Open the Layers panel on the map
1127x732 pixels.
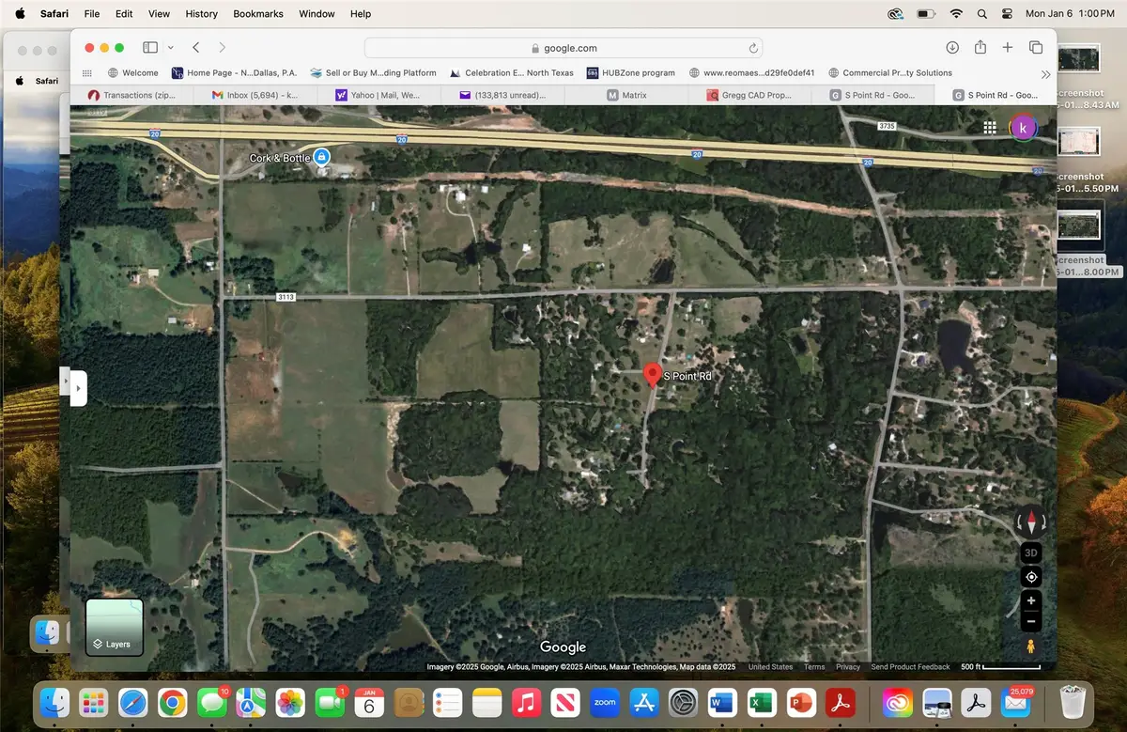(114, 625)
